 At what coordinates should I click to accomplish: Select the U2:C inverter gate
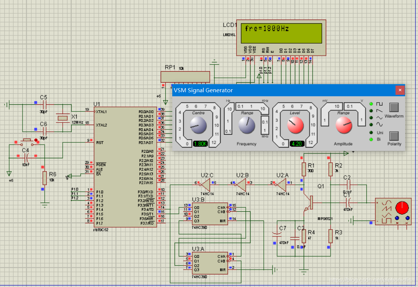click(206, 184)
